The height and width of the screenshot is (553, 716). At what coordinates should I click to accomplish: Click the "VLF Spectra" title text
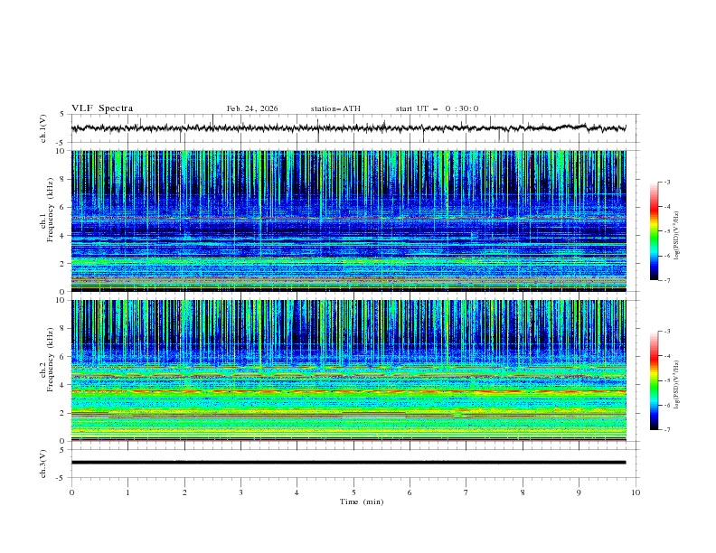102,108
